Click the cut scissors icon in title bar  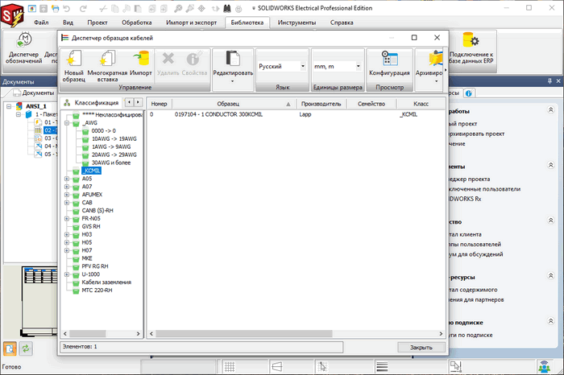pyautogui.click(x=103, y=8)
